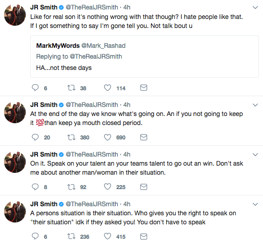Like the tweet with 114 likes
The width and height of the screenshot is (263, 241).
click(x=108, y=88)
